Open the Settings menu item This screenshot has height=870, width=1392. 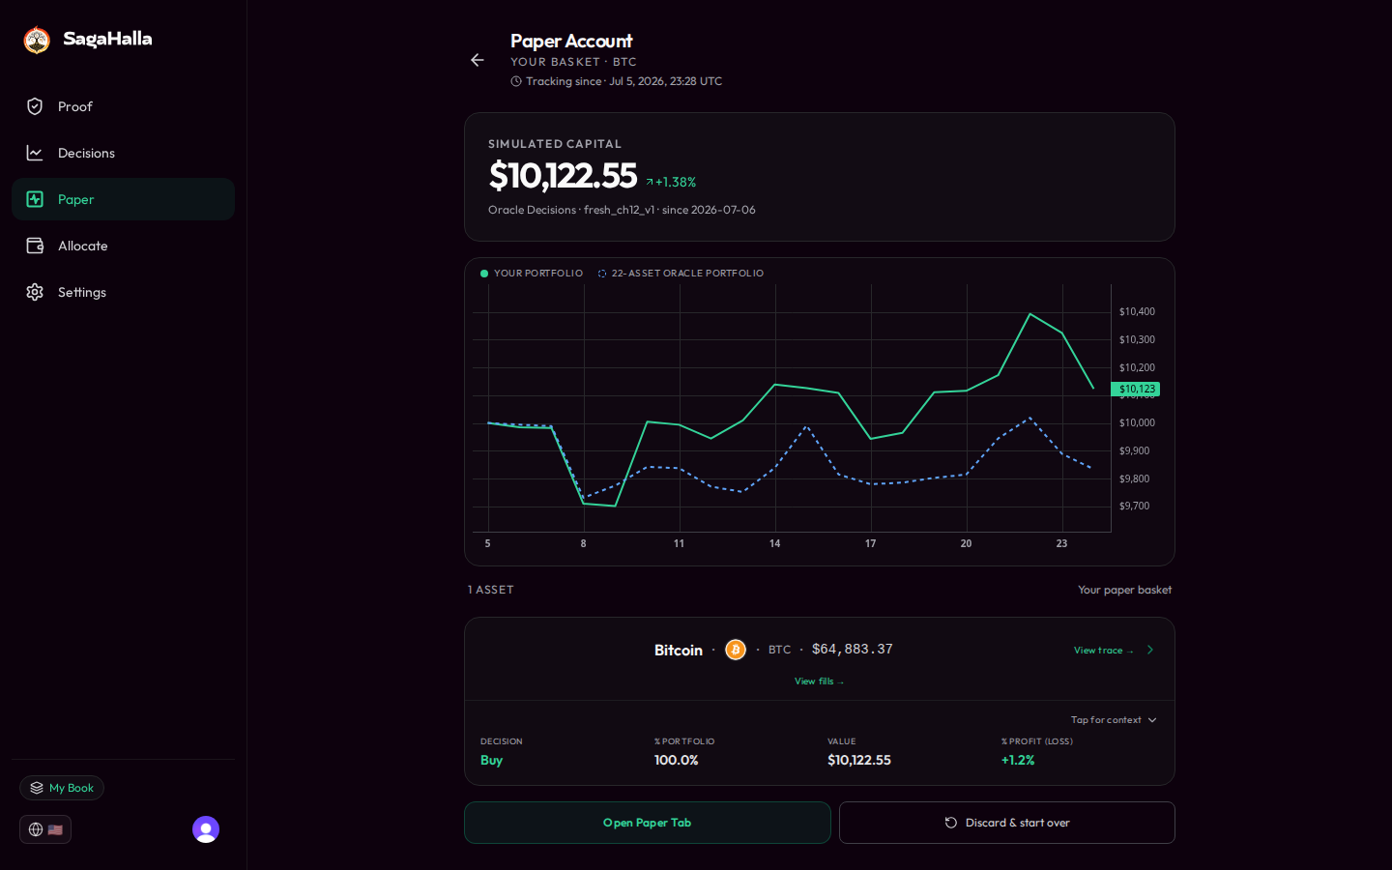(123, 292)
